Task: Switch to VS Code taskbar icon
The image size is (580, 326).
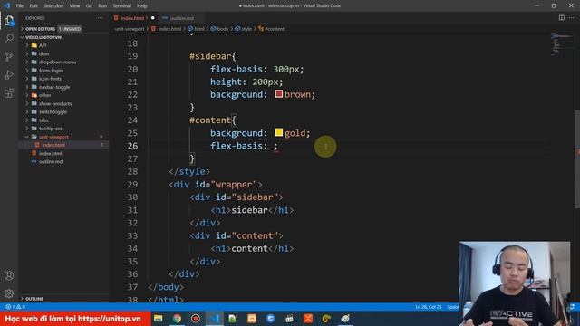Action: (215, 318)
